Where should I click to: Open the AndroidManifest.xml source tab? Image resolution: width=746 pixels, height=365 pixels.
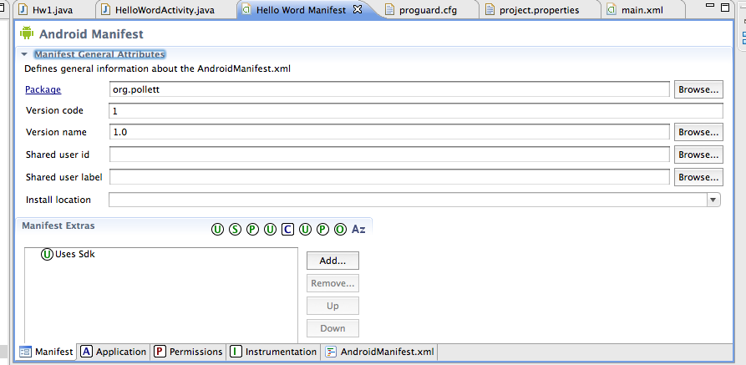(x=379, y=352)
